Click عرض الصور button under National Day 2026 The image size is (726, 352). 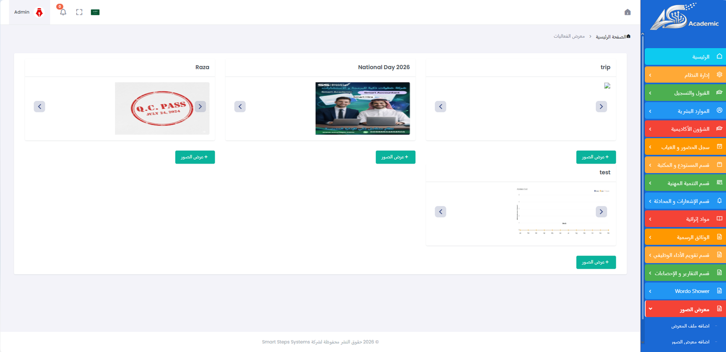(395, 157)
